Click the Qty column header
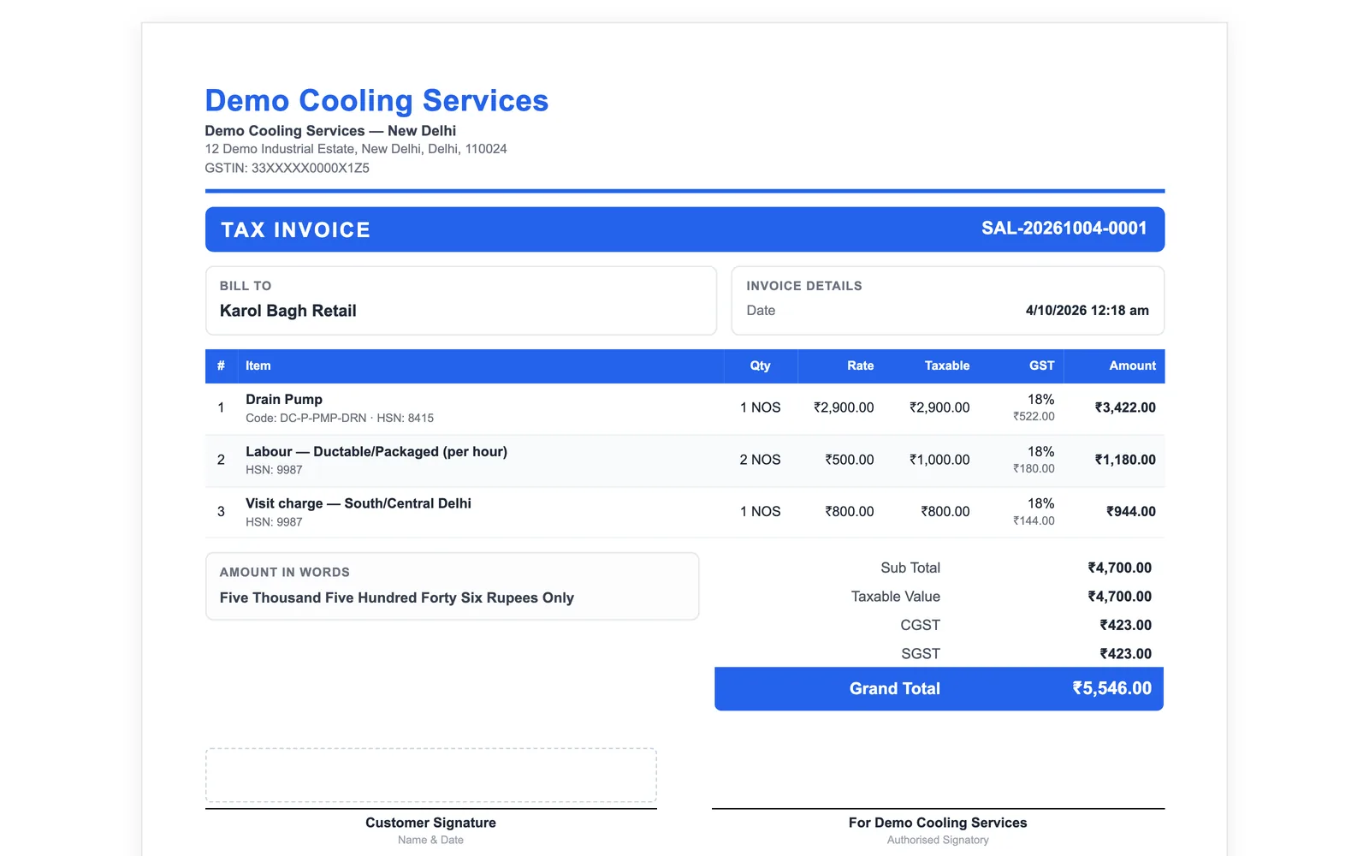 pyautogui.click(x=760, y=366)
